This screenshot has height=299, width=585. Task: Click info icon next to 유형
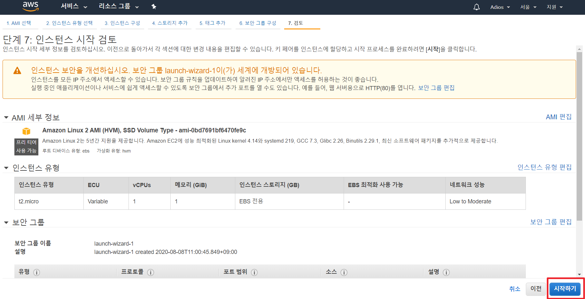pyautogui.click(x=37, y=272)
